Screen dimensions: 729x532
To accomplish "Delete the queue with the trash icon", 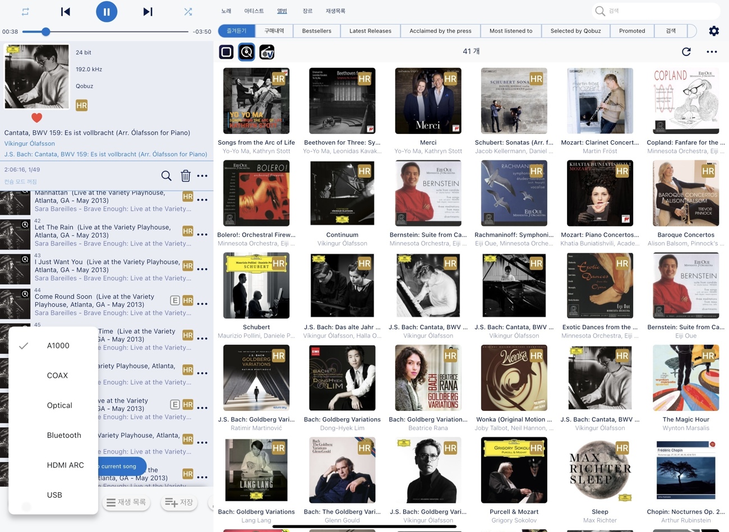I will click(x=186, y=176).
